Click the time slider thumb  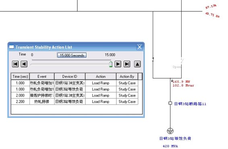pyautogui.click(x=111, y=64)
